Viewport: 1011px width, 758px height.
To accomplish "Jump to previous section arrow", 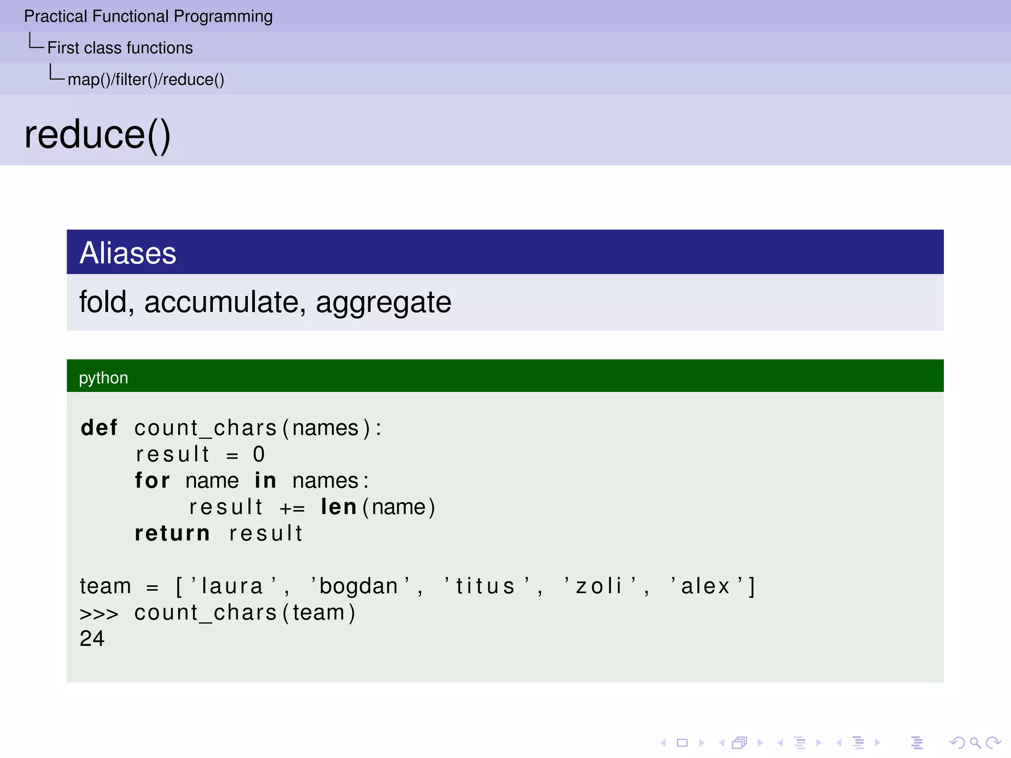I will pyautogui.click(x=839, y=743).
